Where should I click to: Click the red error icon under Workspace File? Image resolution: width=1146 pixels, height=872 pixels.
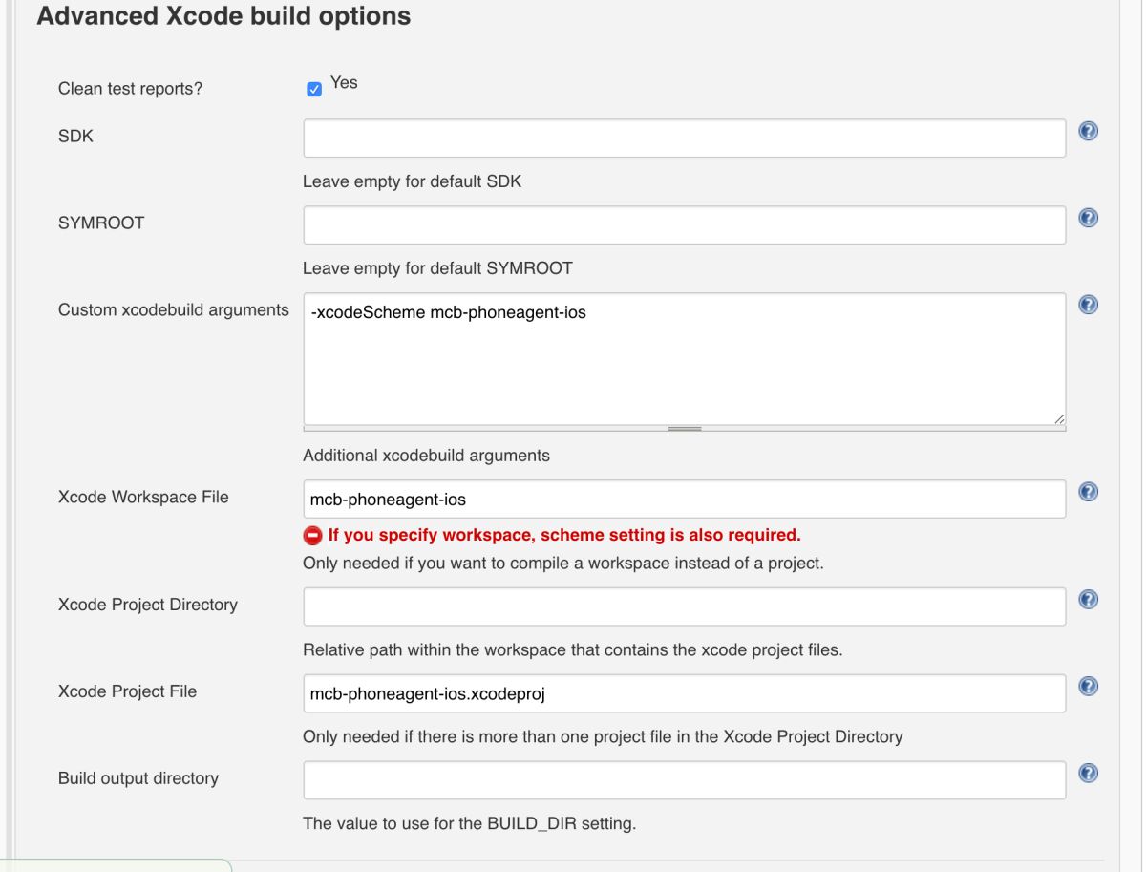pos(312,535)
